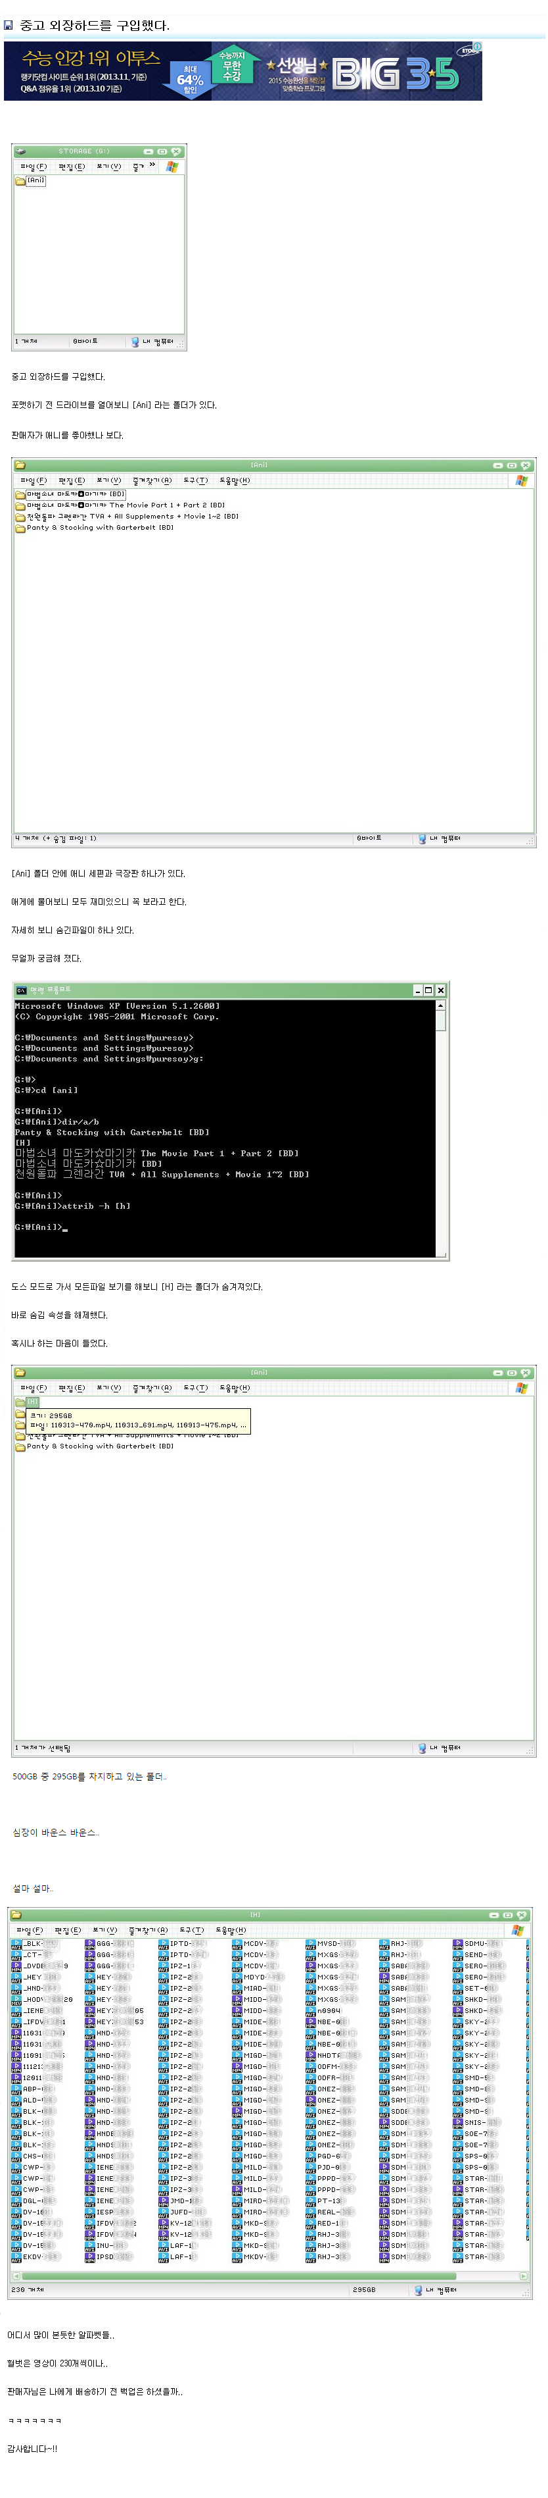Screen dimensions: 548x2498
Task: Open 도움말(H) menu in second [Ani] window
Action: (235, 1389)
